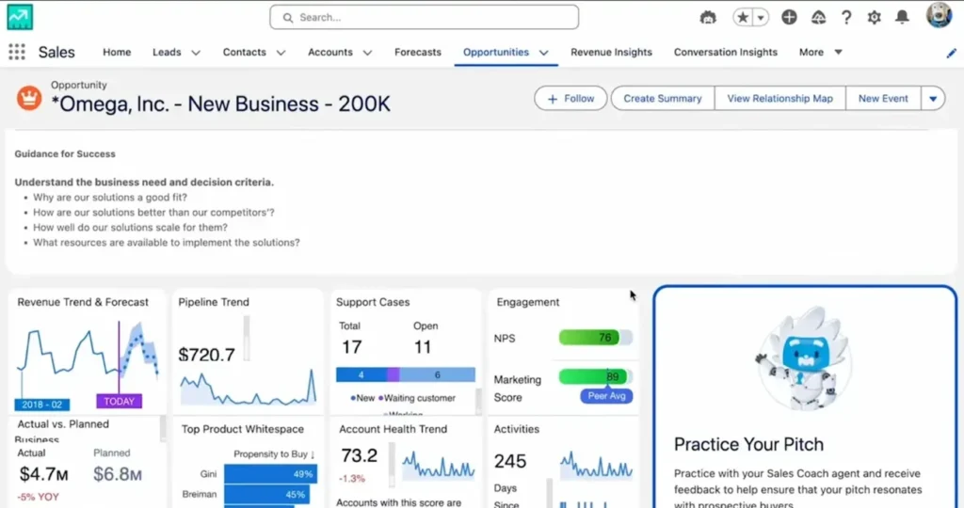Click the pencil edit navigation icon

(951, 53)
